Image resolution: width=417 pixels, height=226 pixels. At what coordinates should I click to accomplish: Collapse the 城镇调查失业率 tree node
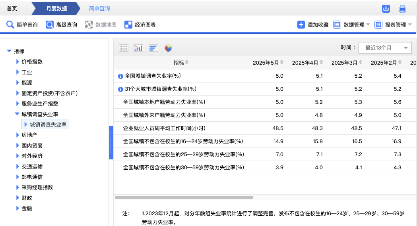(17, 114)
